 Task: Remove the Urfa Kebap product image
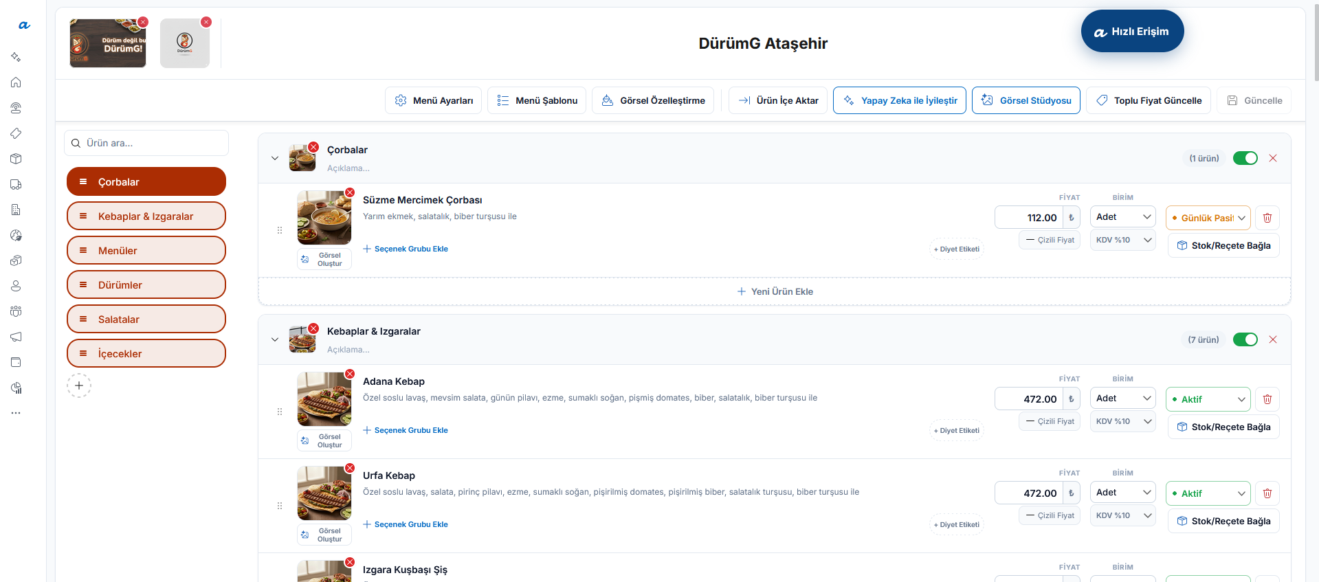coord(350,468)
